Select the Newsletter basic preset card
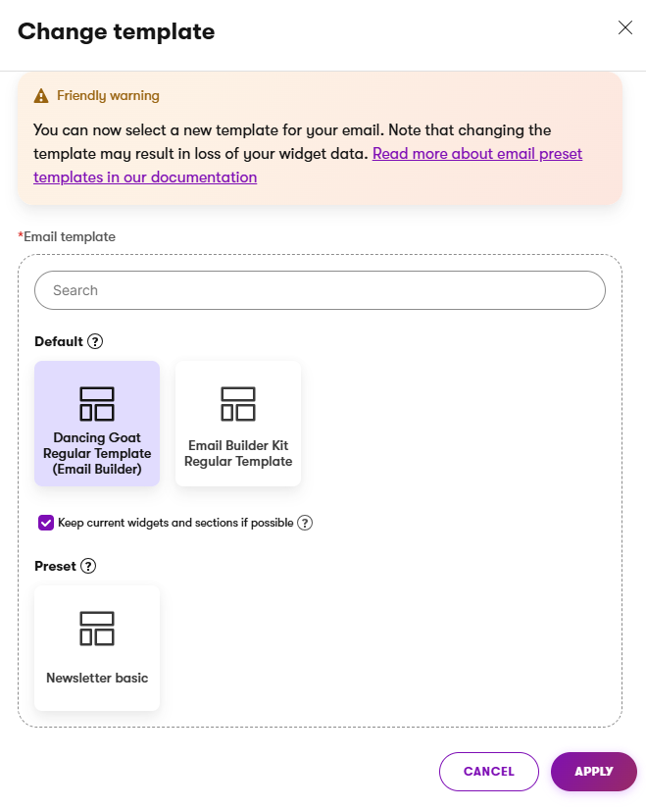The height and width of the screenshot is (808, 646). pos(96,647)
